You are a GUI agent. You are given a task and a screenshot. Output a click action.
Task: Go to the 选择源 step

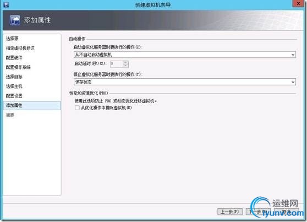(x=12, y=39)
